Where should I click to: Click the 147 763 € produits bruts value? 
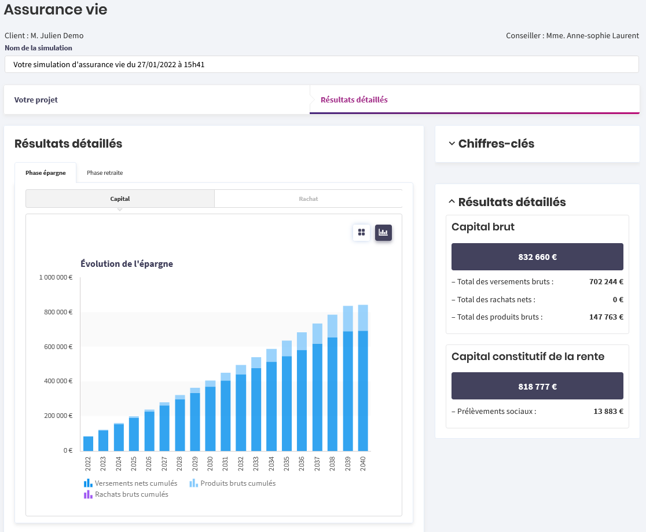pos(606,317)
